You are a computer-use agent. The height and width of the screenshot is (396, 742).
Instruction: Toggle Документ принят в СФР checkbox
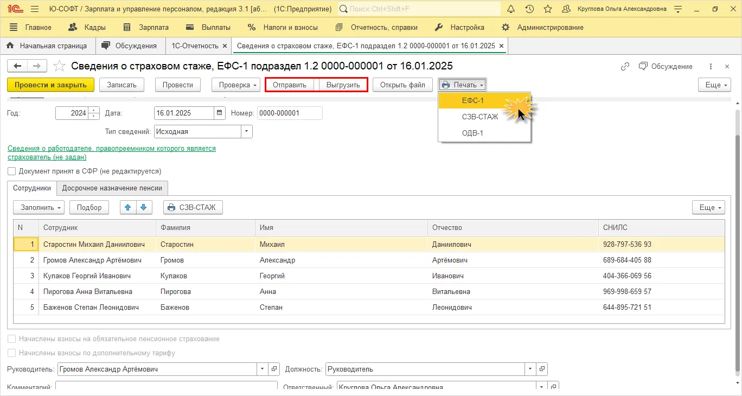tap(12, 171)
